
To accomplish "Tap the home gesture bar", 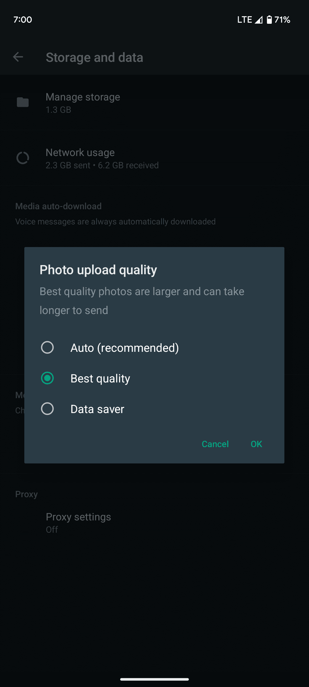I will [x=154, y=679].
